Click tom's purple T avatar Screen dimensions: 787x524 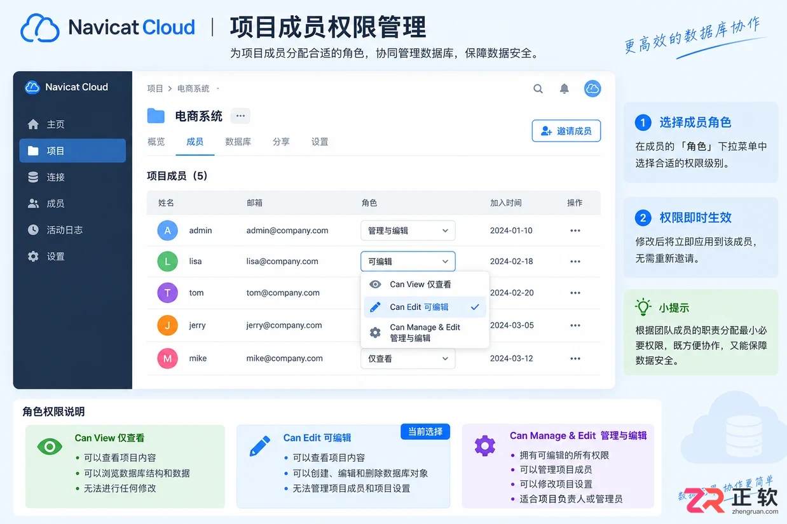[167, 293]
